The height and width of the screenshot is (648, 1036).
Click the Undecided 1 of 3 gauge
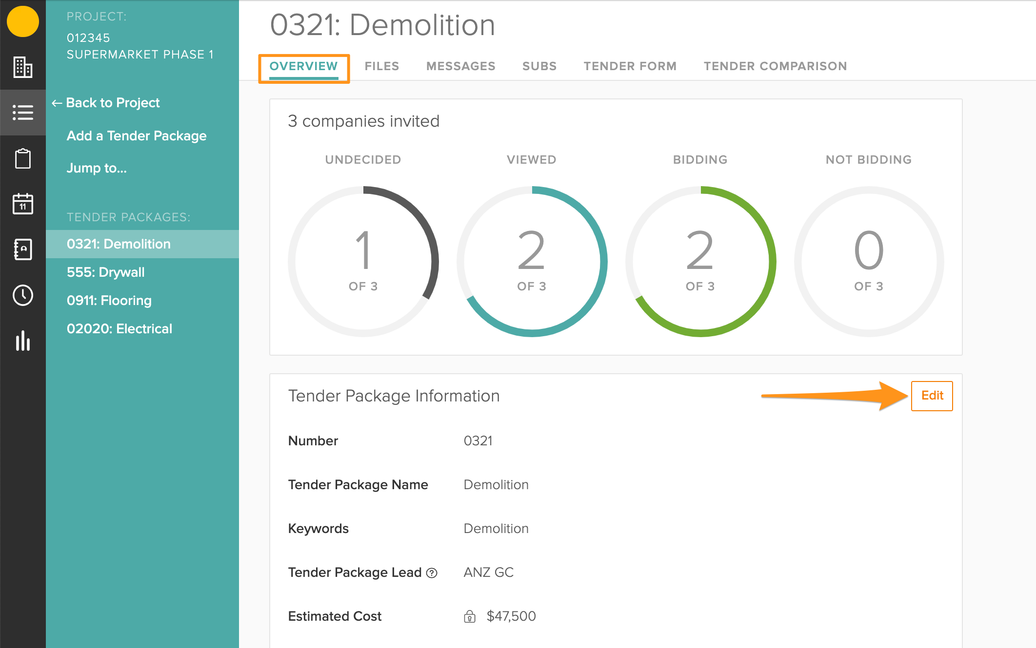pyautogui.click(x=363, y=261)
